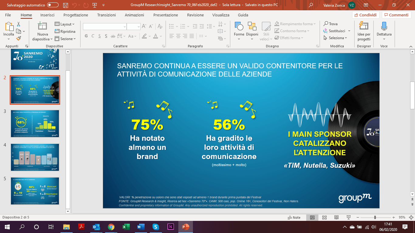Switch to Reading view icon
This screenshot has width=415, height=233.
pos(336,218)
